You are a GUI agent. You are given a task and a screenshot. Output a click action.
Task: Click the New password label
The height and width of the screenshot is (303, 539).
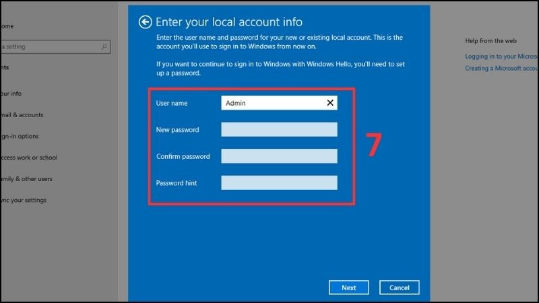pos(177,130)
